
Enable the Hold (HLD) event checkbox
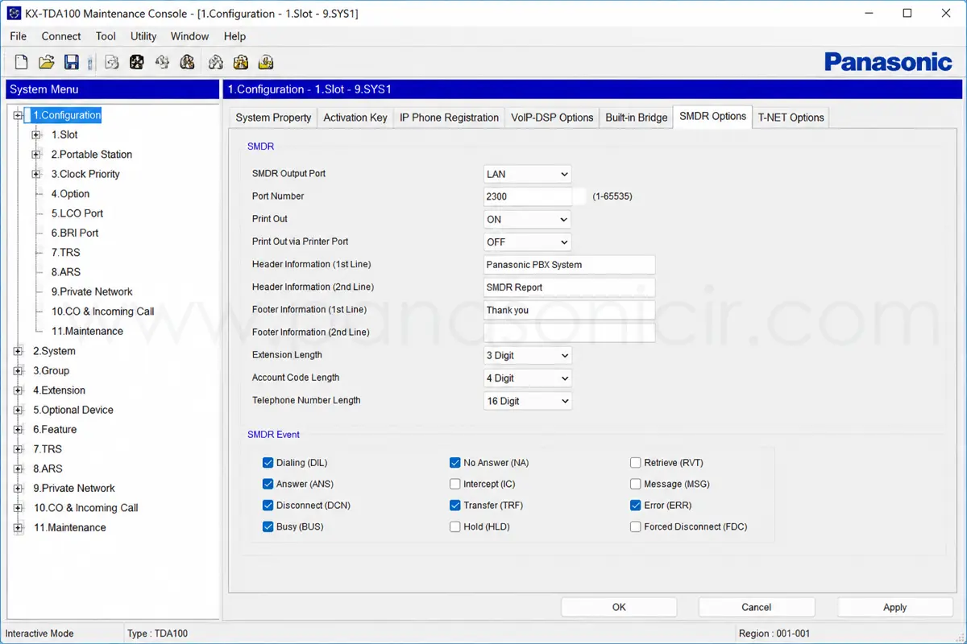(455, 526)
